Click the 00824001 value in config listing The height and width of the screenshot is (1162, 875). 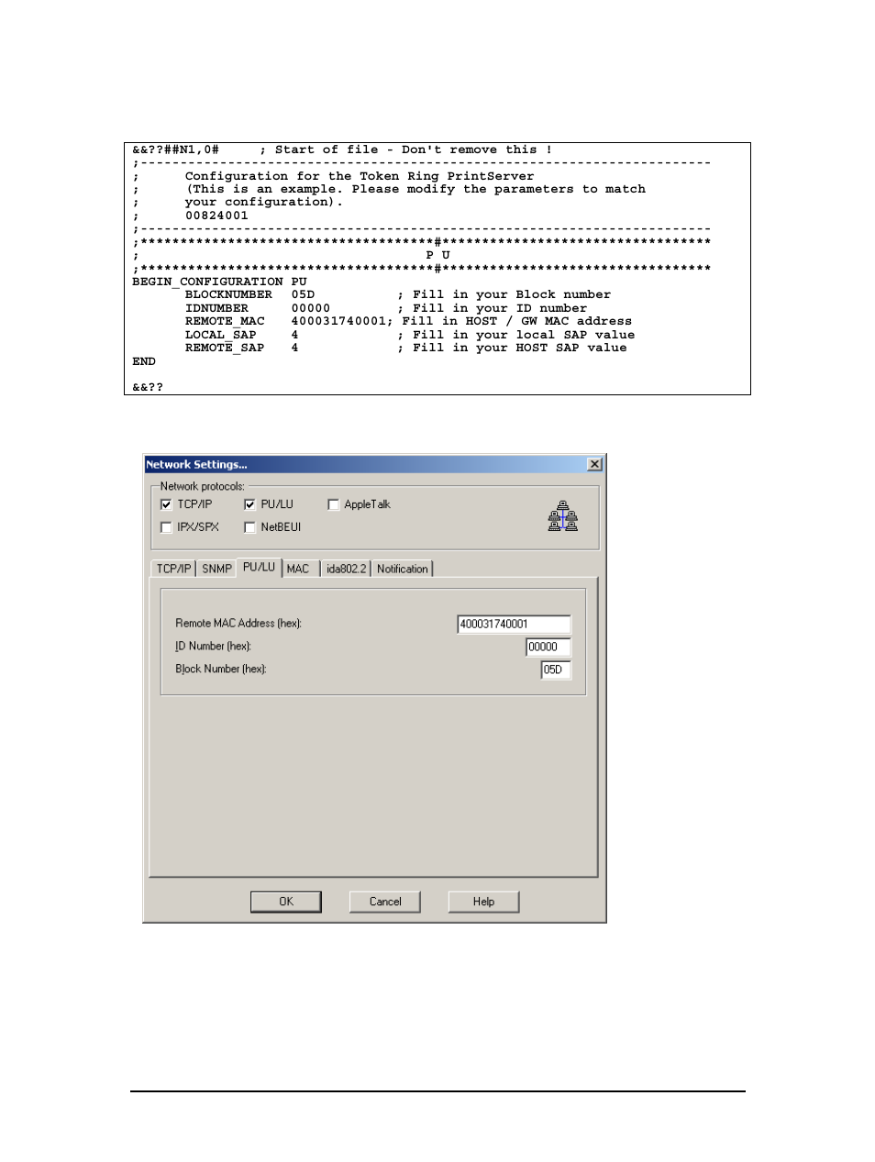point(216,216)
